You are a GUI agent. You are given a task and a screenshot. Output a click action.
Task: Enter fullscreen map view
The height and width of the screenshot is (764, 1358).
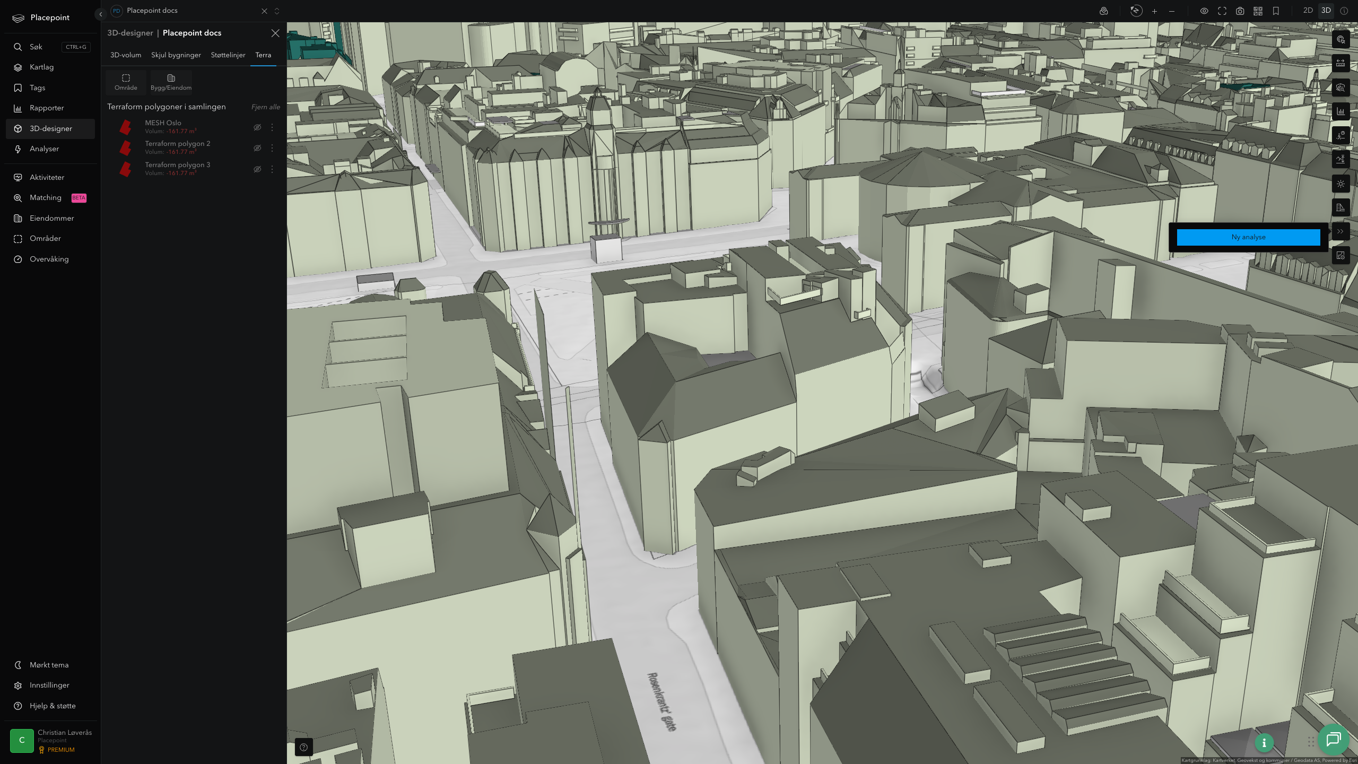(1222, 11)
